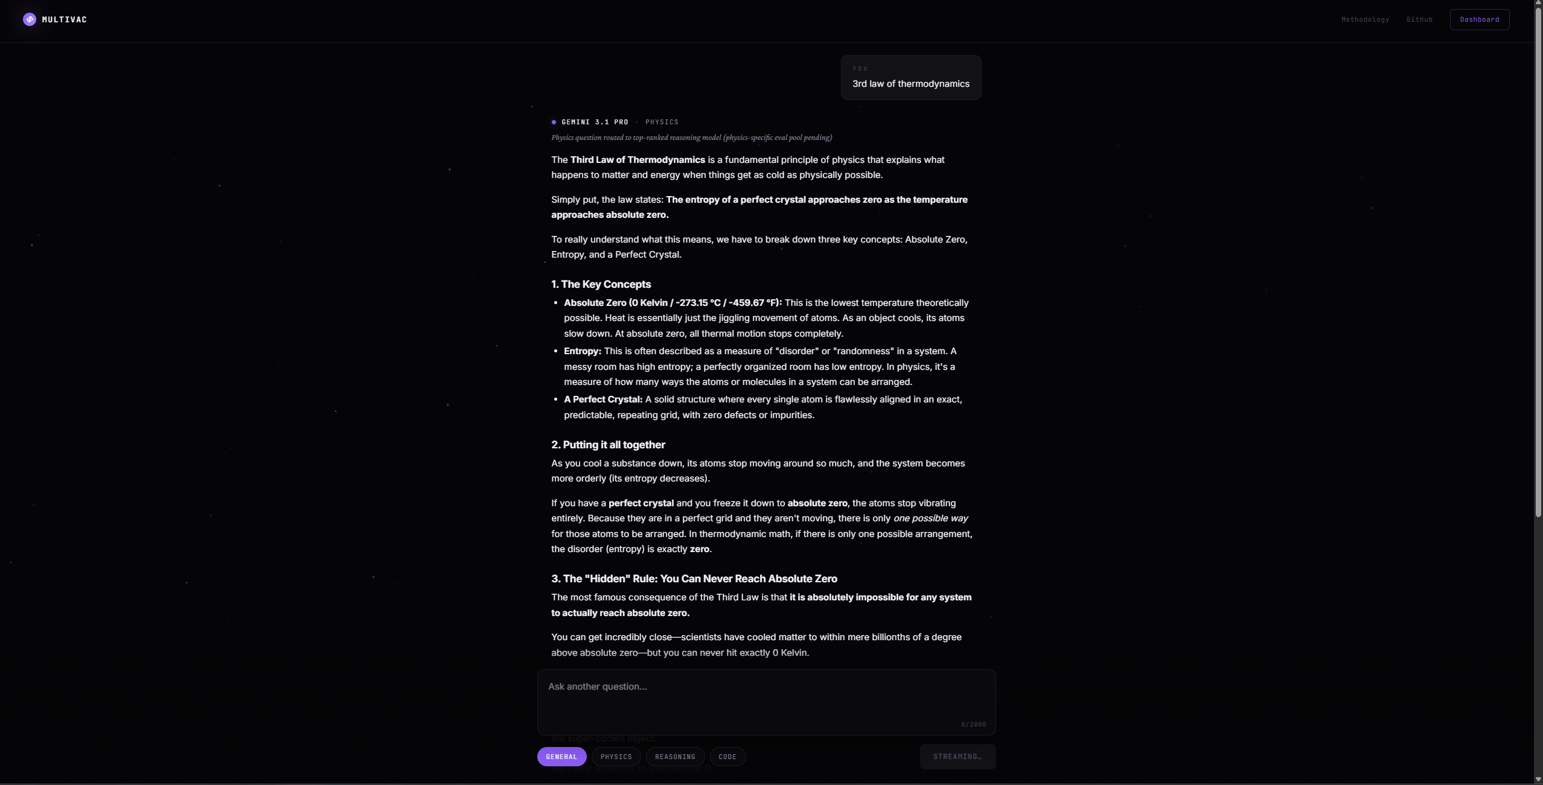The width and height of the screenshot is (1543, 785).
Task: Select the GENERAL category chip
Action: 561,757
